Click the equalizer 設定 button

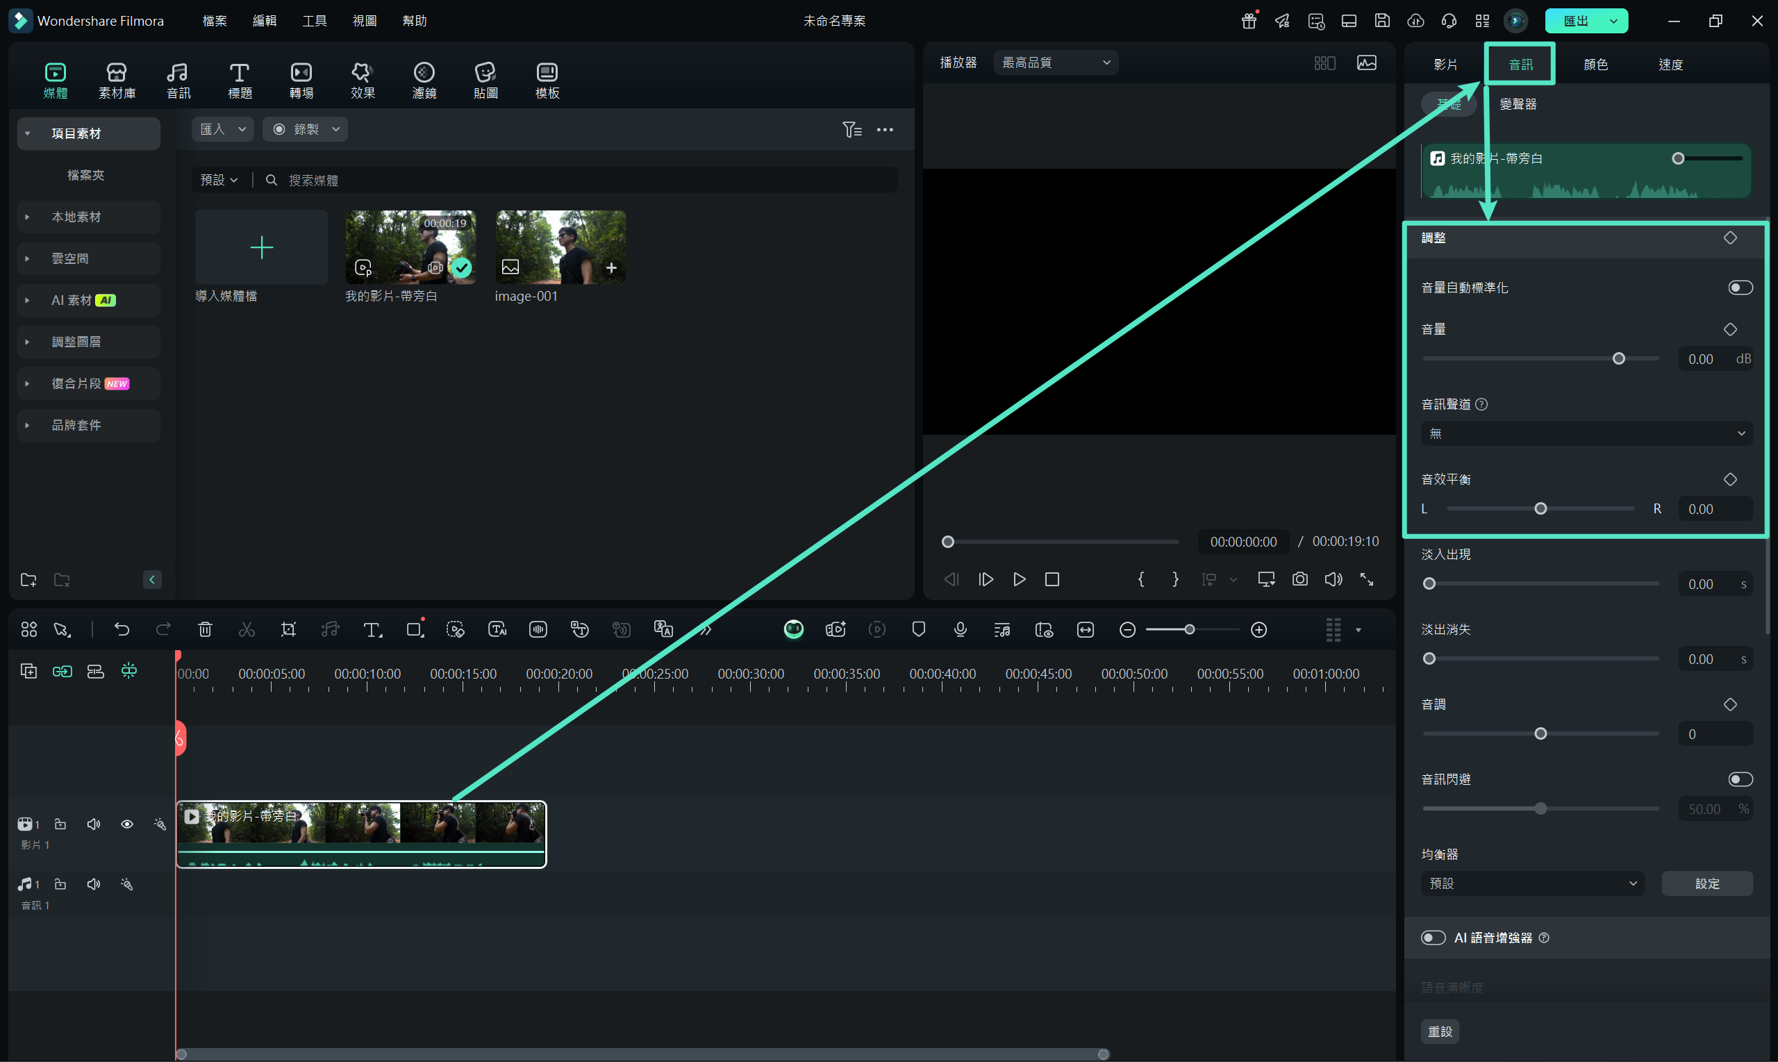coord(1706,883)
